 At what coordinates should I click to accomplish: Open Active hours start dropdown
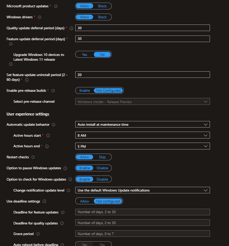(x=142, y=136)
